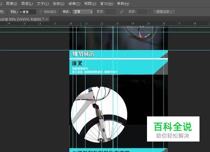The image size is (210, 152).
Task: Click the swap width and height icon
Action: (122, 12)
